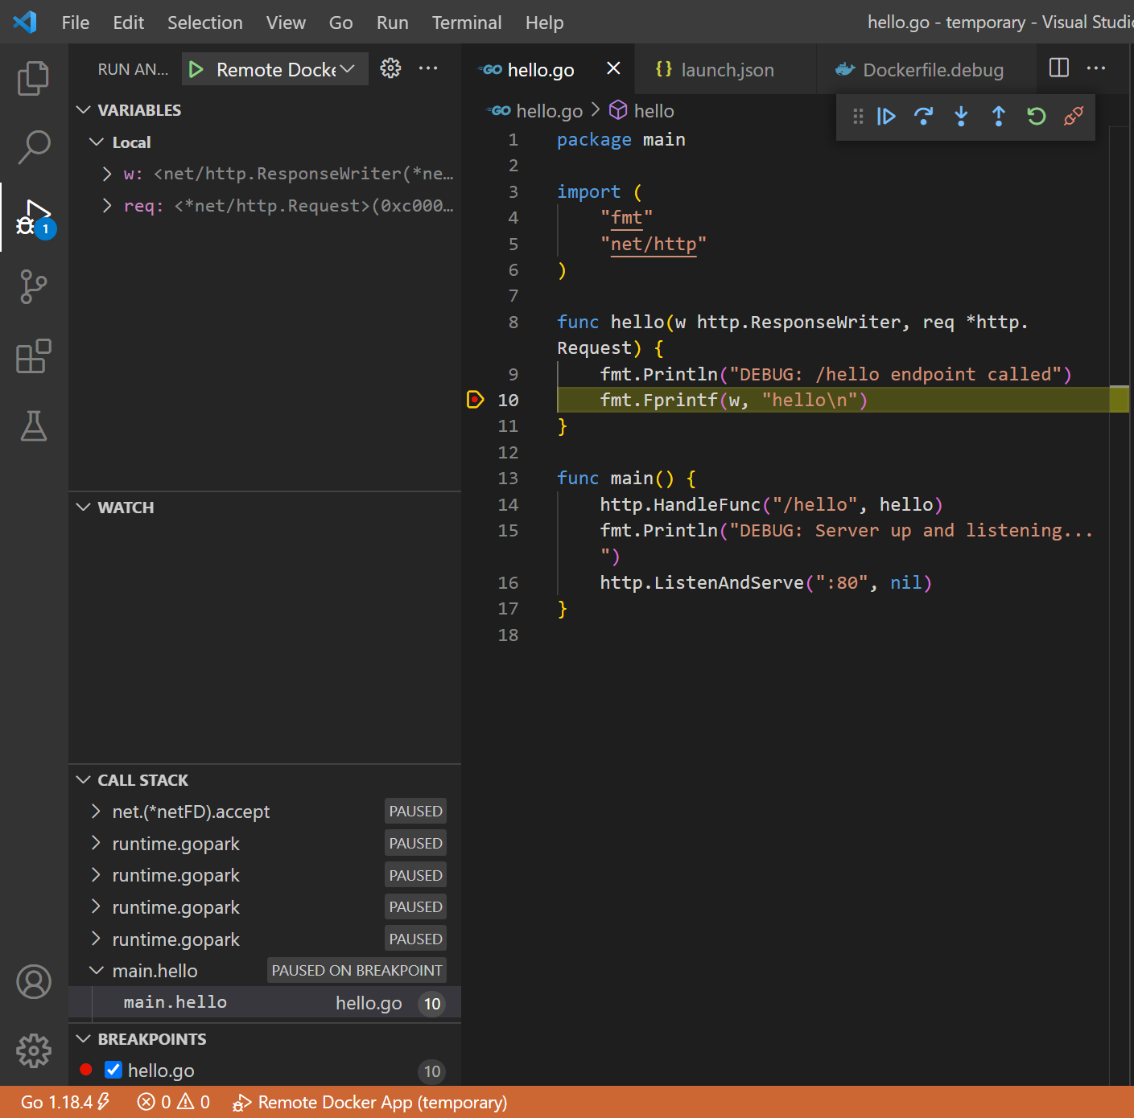
Task: Open errors and warnings status item
Action: click(x=173, y=1102)
